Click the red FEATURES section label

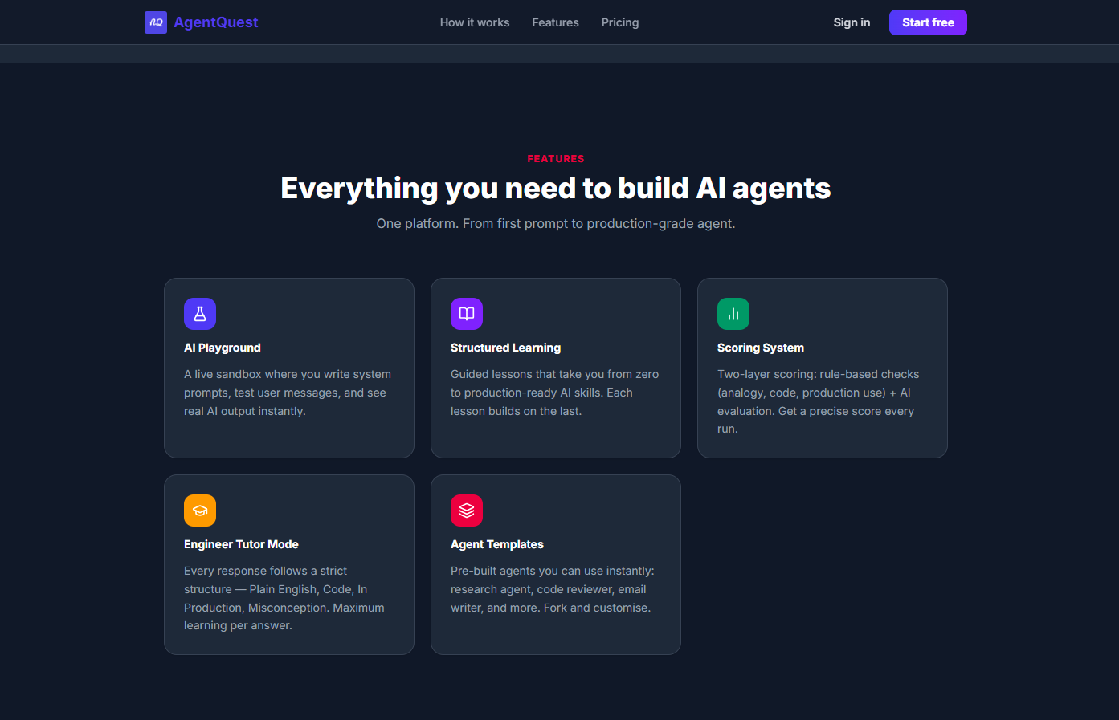click(555, 158)
